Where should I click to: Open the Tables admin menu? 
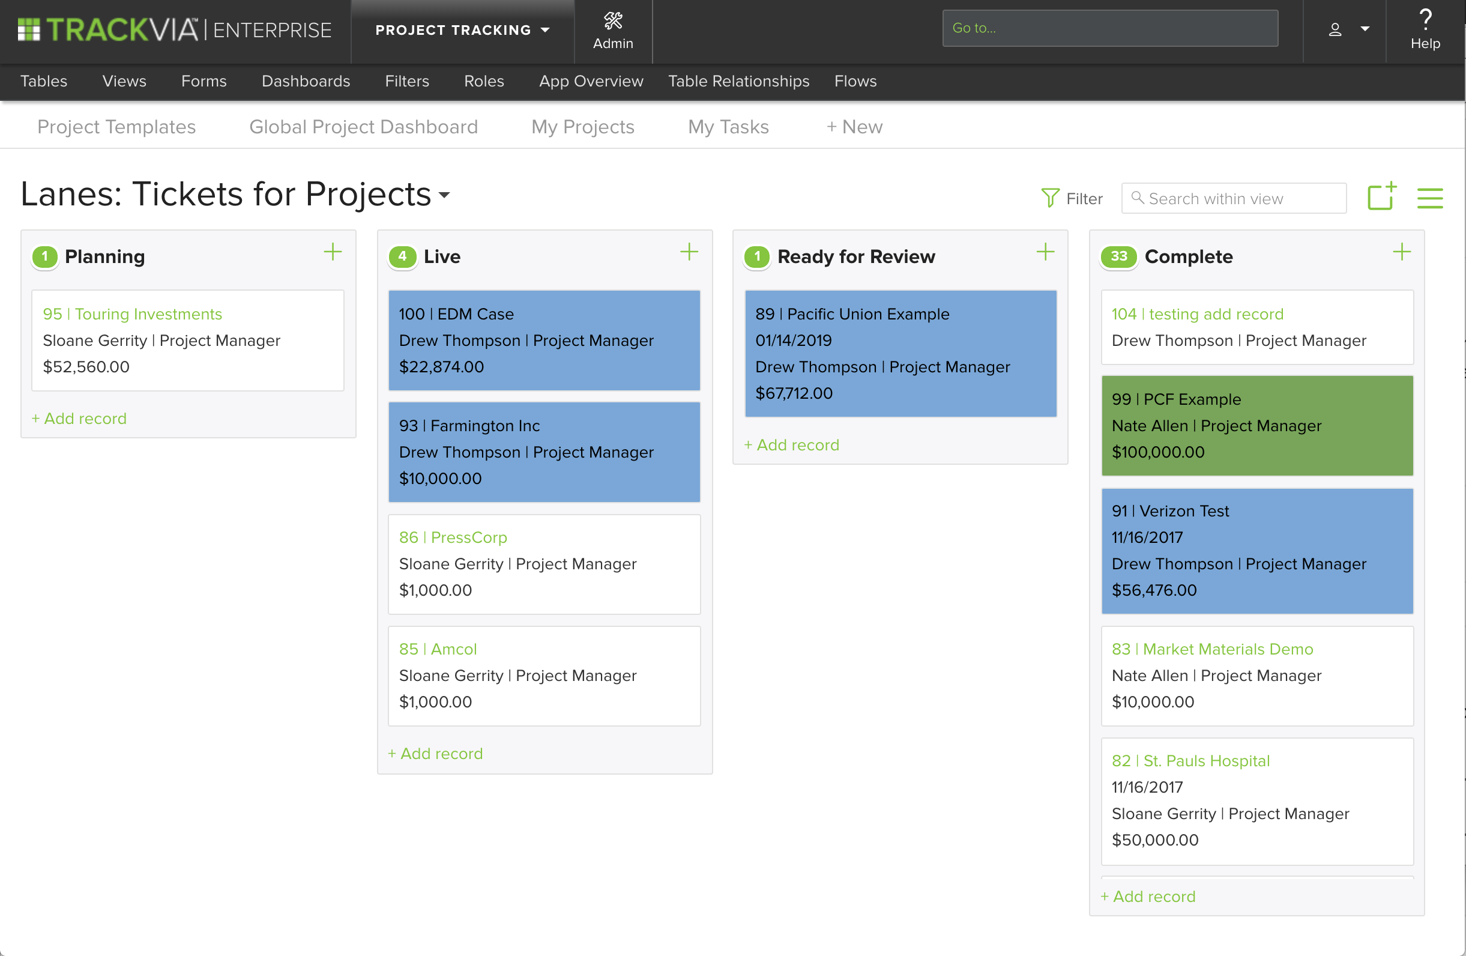[44, 80]
